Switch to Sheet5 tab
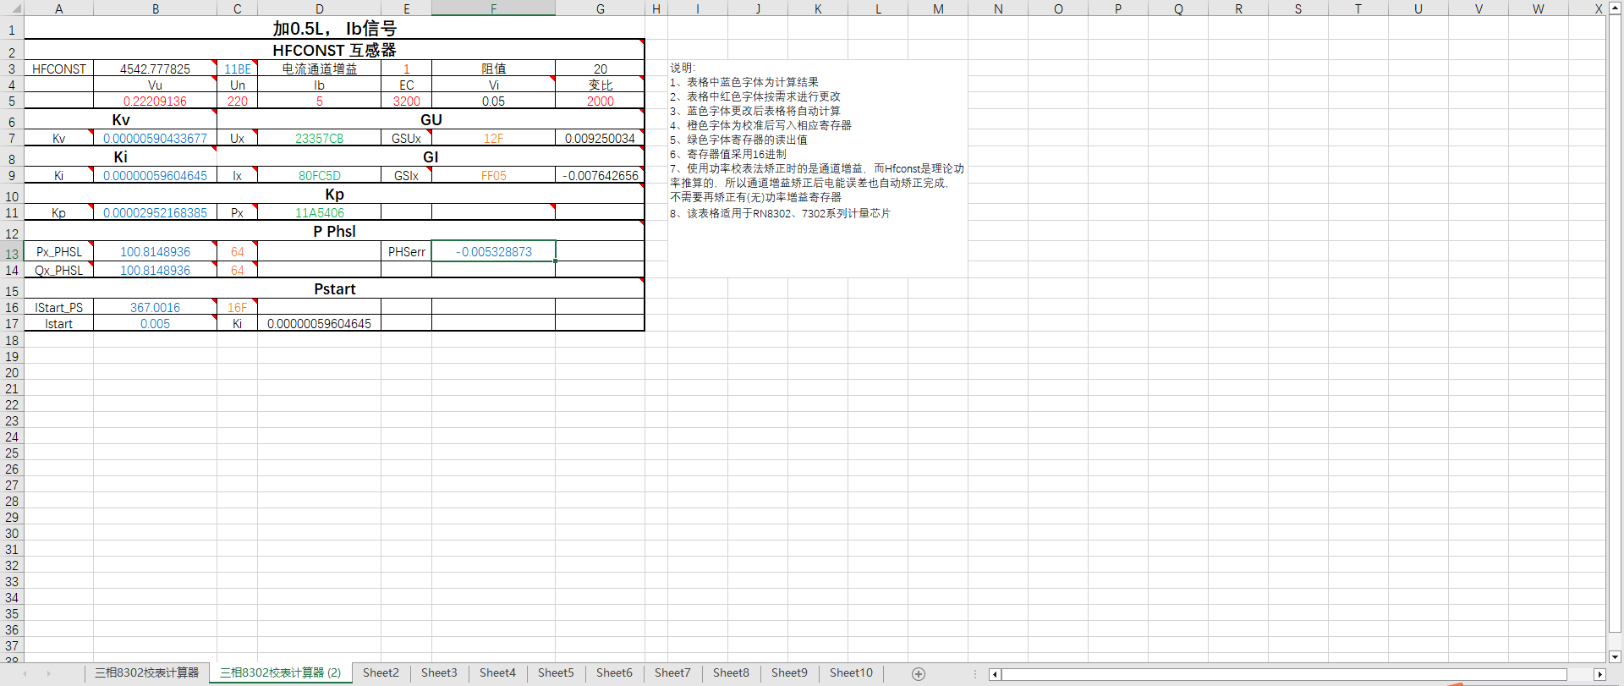The height and width of the screenshot is (686, 1624). pyautogui.click(x=556, y=672)
